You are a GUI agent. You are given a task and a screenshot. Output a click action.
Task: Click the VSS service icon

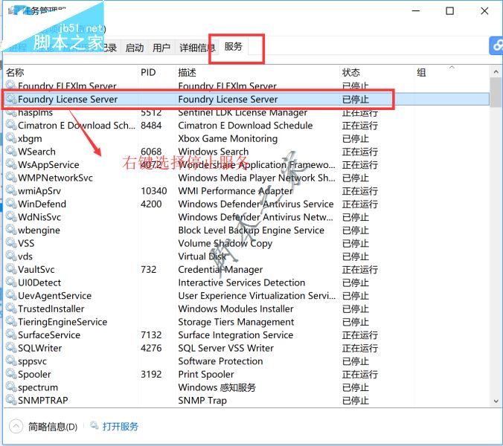[x=11, y=243]
